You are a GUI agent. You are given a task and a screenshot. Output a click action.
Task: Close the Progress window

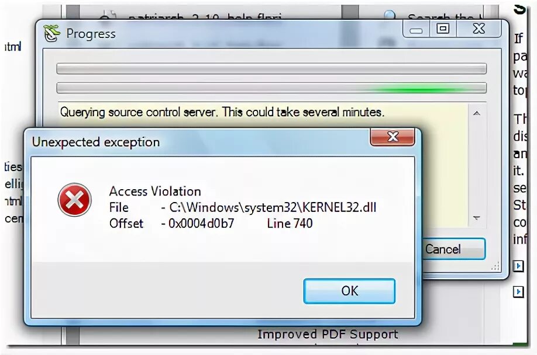point(479,29)
